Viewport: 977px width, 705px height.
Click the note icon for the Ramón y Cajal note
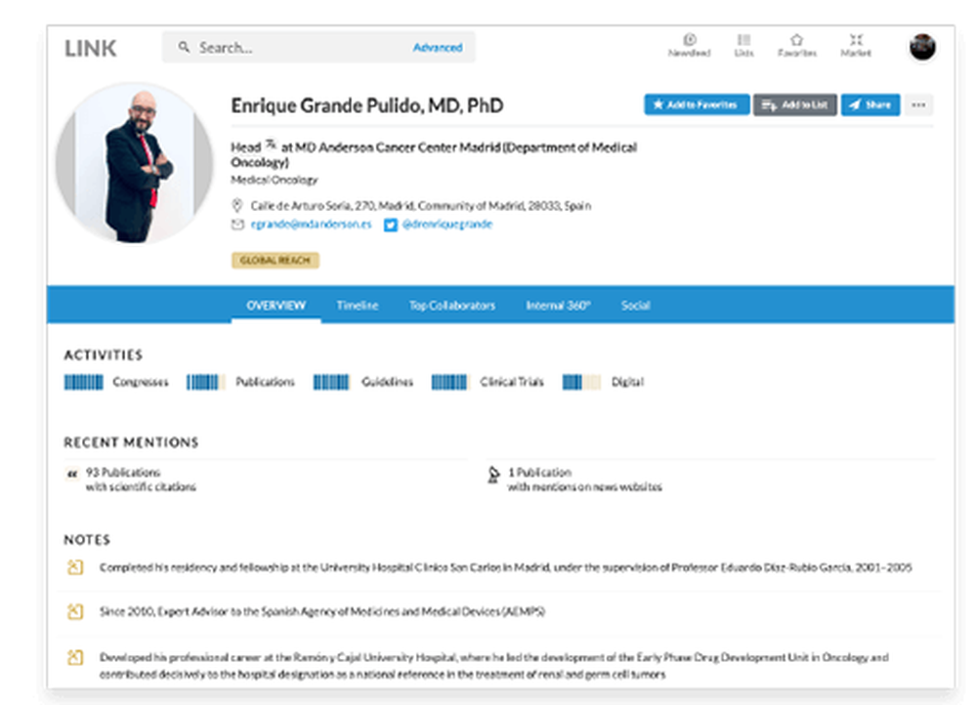(75, 657)
